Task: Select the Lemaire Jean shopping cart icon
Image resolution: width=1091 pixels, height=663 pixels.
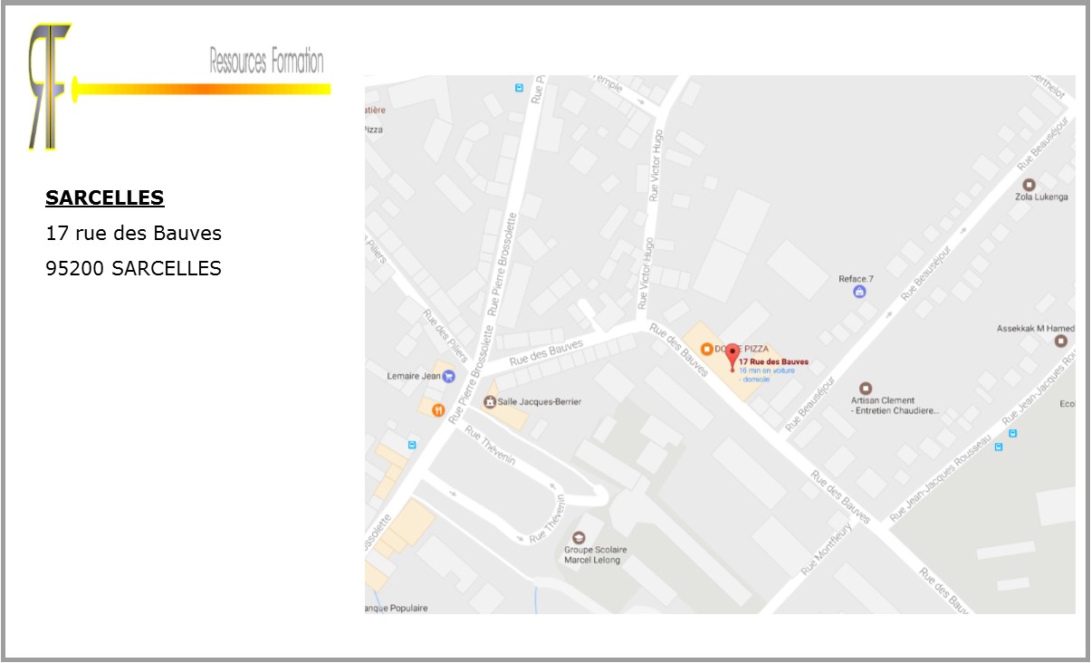Action: pyautogui.click(x=448, y=376)
